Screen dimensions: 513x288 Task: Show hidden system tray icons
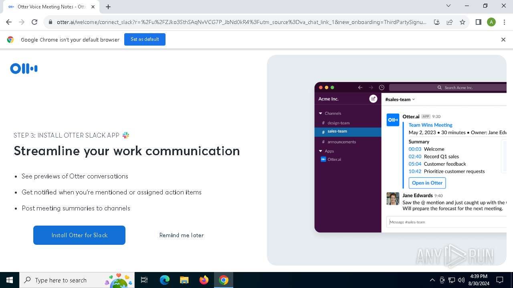point(432,280)
